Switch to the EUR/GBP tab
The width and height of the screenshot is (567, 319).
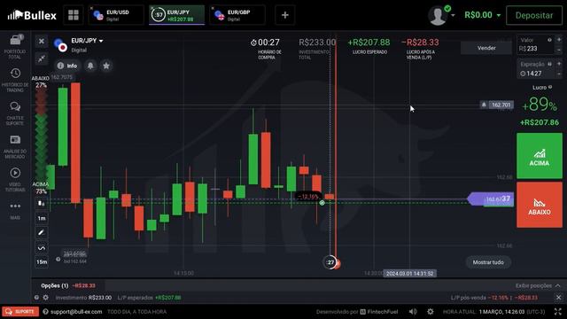coord(237,15)
